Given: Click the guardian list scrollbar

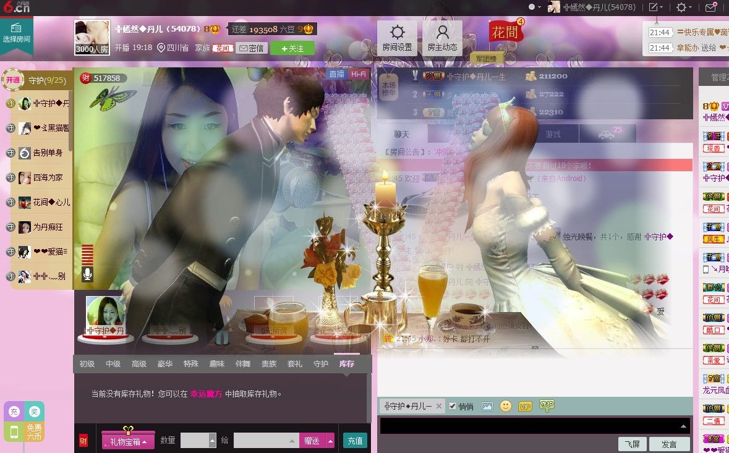Looking at the screenshot, I should point(70,121).
